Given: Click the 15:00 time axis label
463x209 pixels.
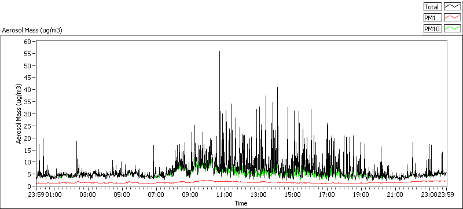Looking at the screenshot, I should pos(293,195).
